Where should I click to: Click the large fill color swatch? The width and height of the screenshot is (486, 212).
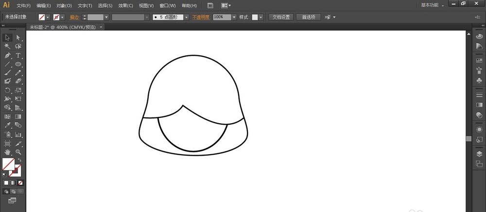point(8,164)
